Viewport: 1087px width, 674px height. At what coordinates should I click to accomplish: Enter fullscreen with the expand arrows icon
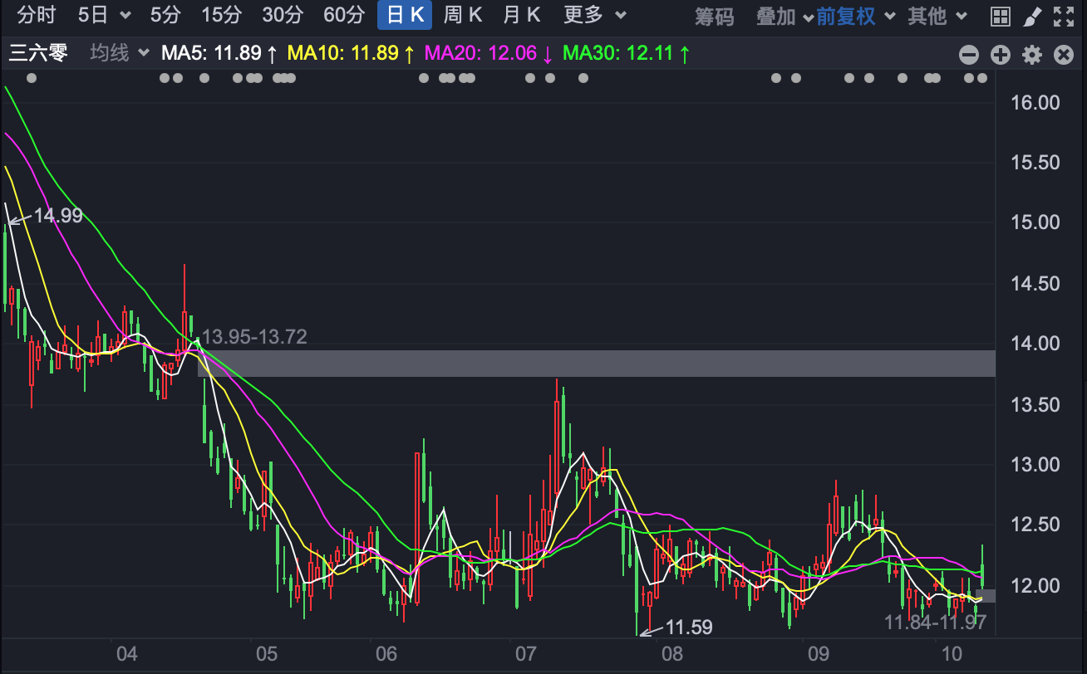point(1065,16)
